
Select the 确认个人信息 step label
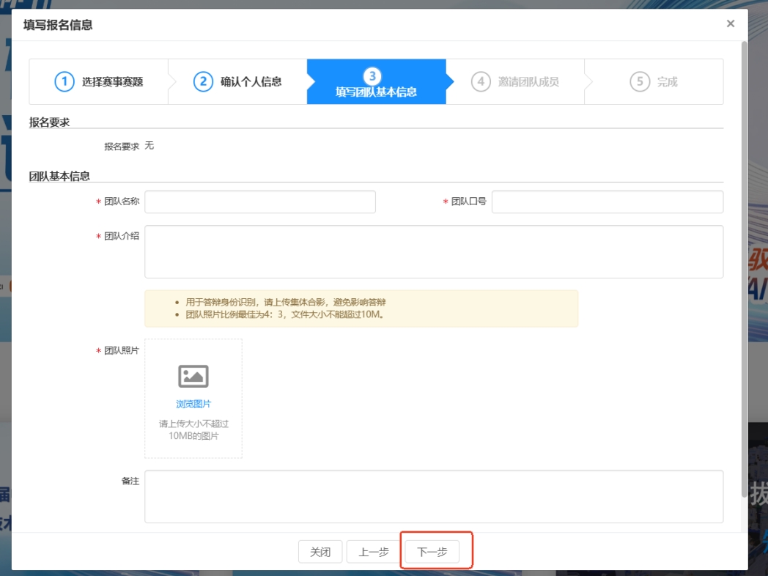point(251,82)
